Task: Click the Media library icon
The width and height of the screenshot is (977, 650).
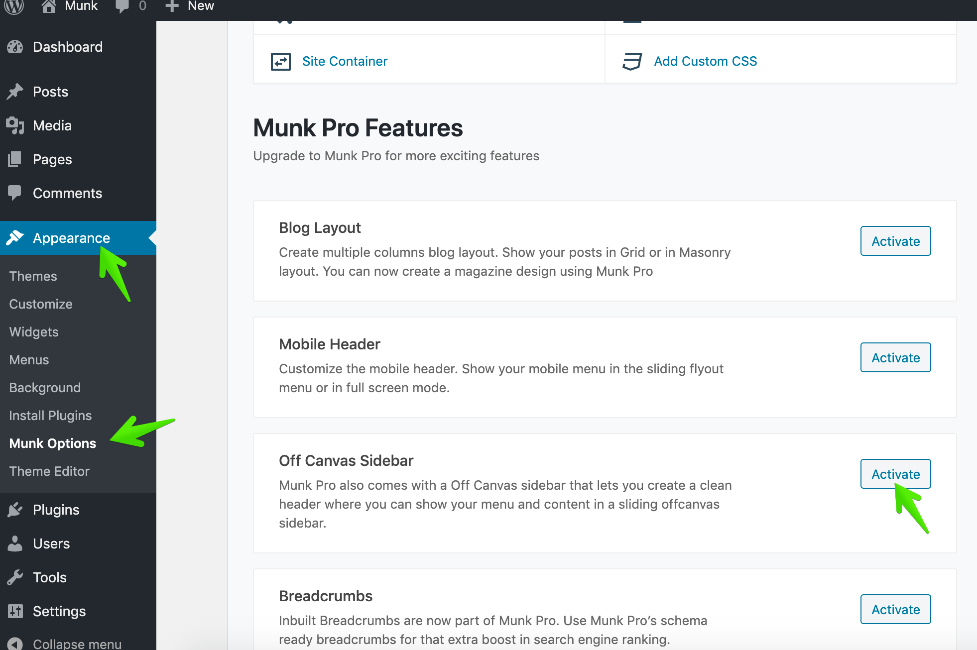Action: click(15, 125)
